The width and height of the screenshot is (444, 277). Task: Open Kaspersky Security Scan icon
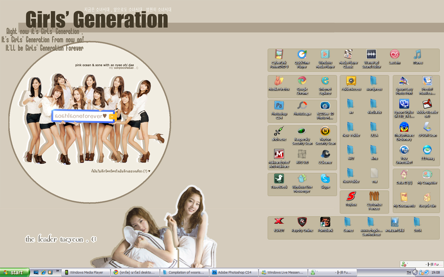pyautogui.click(x=302, y=135)
